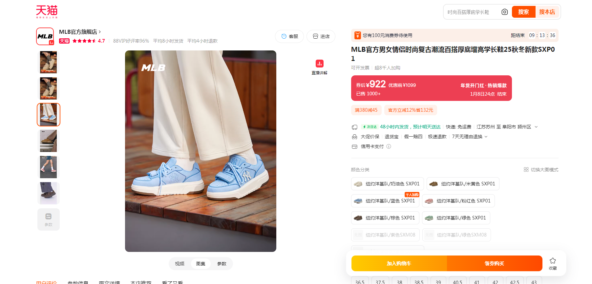Select the blue SXP01 color option
592x284 pixels.
point(385,201)
